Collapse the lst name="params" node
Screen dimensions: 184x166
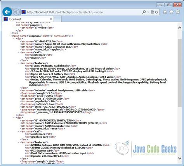click(14, 25)
